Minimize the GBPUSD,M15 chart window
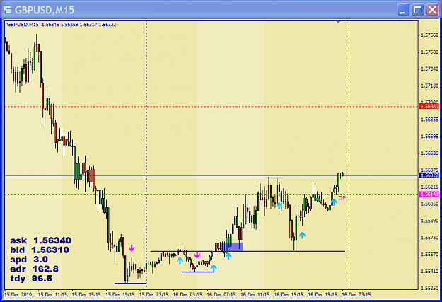The image size is (442, 302). click(403, 10)
